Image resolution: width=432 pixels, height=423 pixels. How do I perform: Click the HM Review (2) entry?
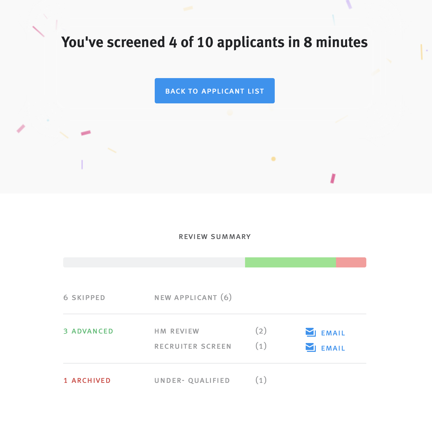177,331
